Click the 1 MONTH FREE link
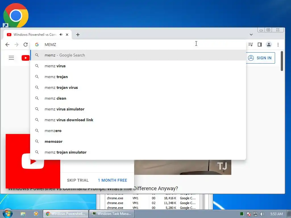Viewport: 291px width, 218px height. point(113,180)
